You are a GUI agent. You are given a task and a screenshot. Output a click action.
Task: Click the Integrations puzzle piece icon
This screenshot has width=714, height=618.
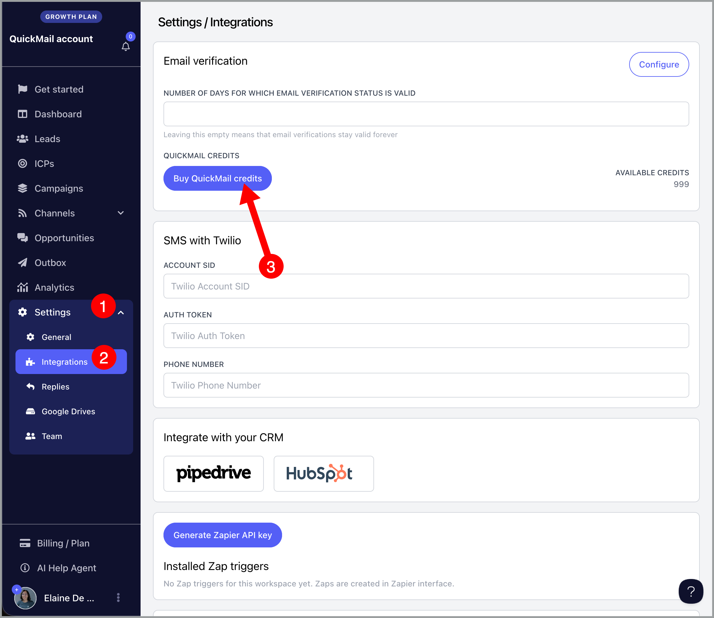(30, 362)
